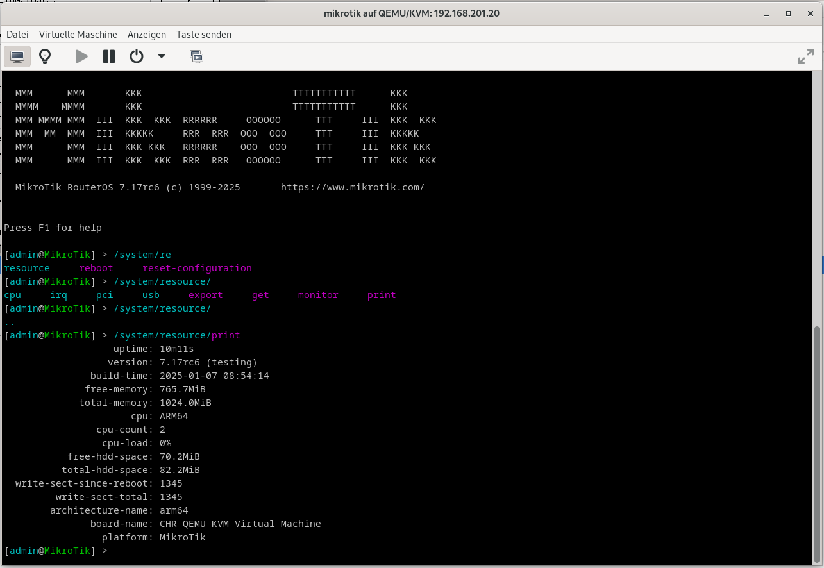Image resolution: width=824 pixels, height=568 pixels.
Task: Click the 'export' command suggestion
Action: (x=206, y=295)
